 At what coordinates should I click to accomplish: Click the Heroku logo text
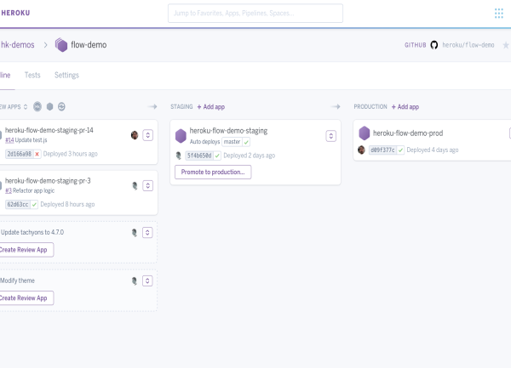click(x=15, y=13)
